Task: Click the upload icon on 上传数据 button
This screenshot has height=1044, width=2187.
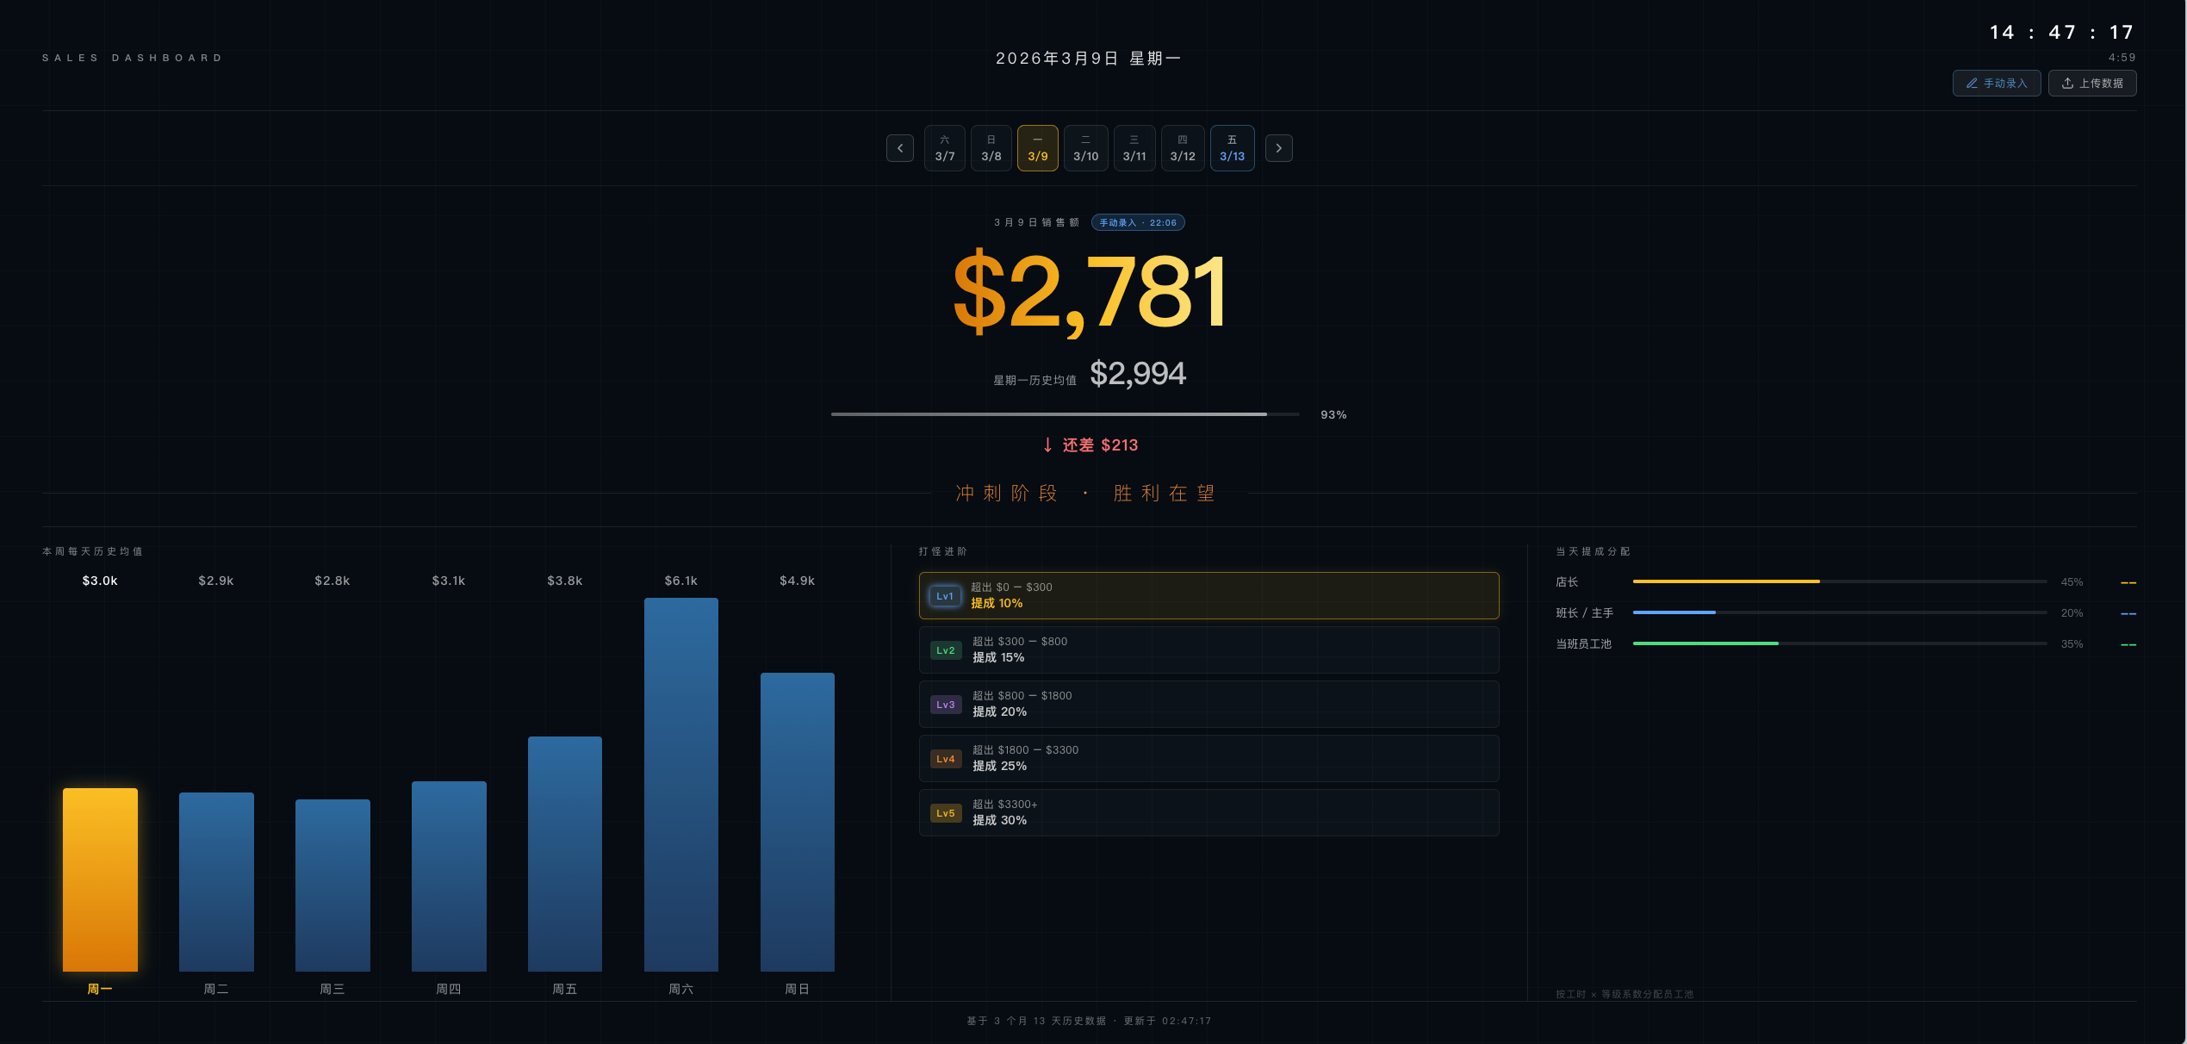Action: [2069, 83]
